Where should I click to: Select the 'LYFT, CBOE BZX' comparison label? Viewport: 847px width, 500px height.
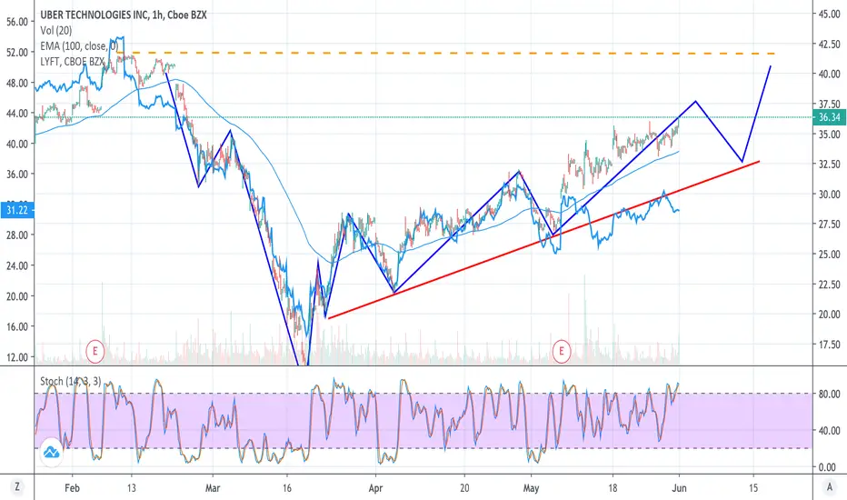tap(72, 62)
